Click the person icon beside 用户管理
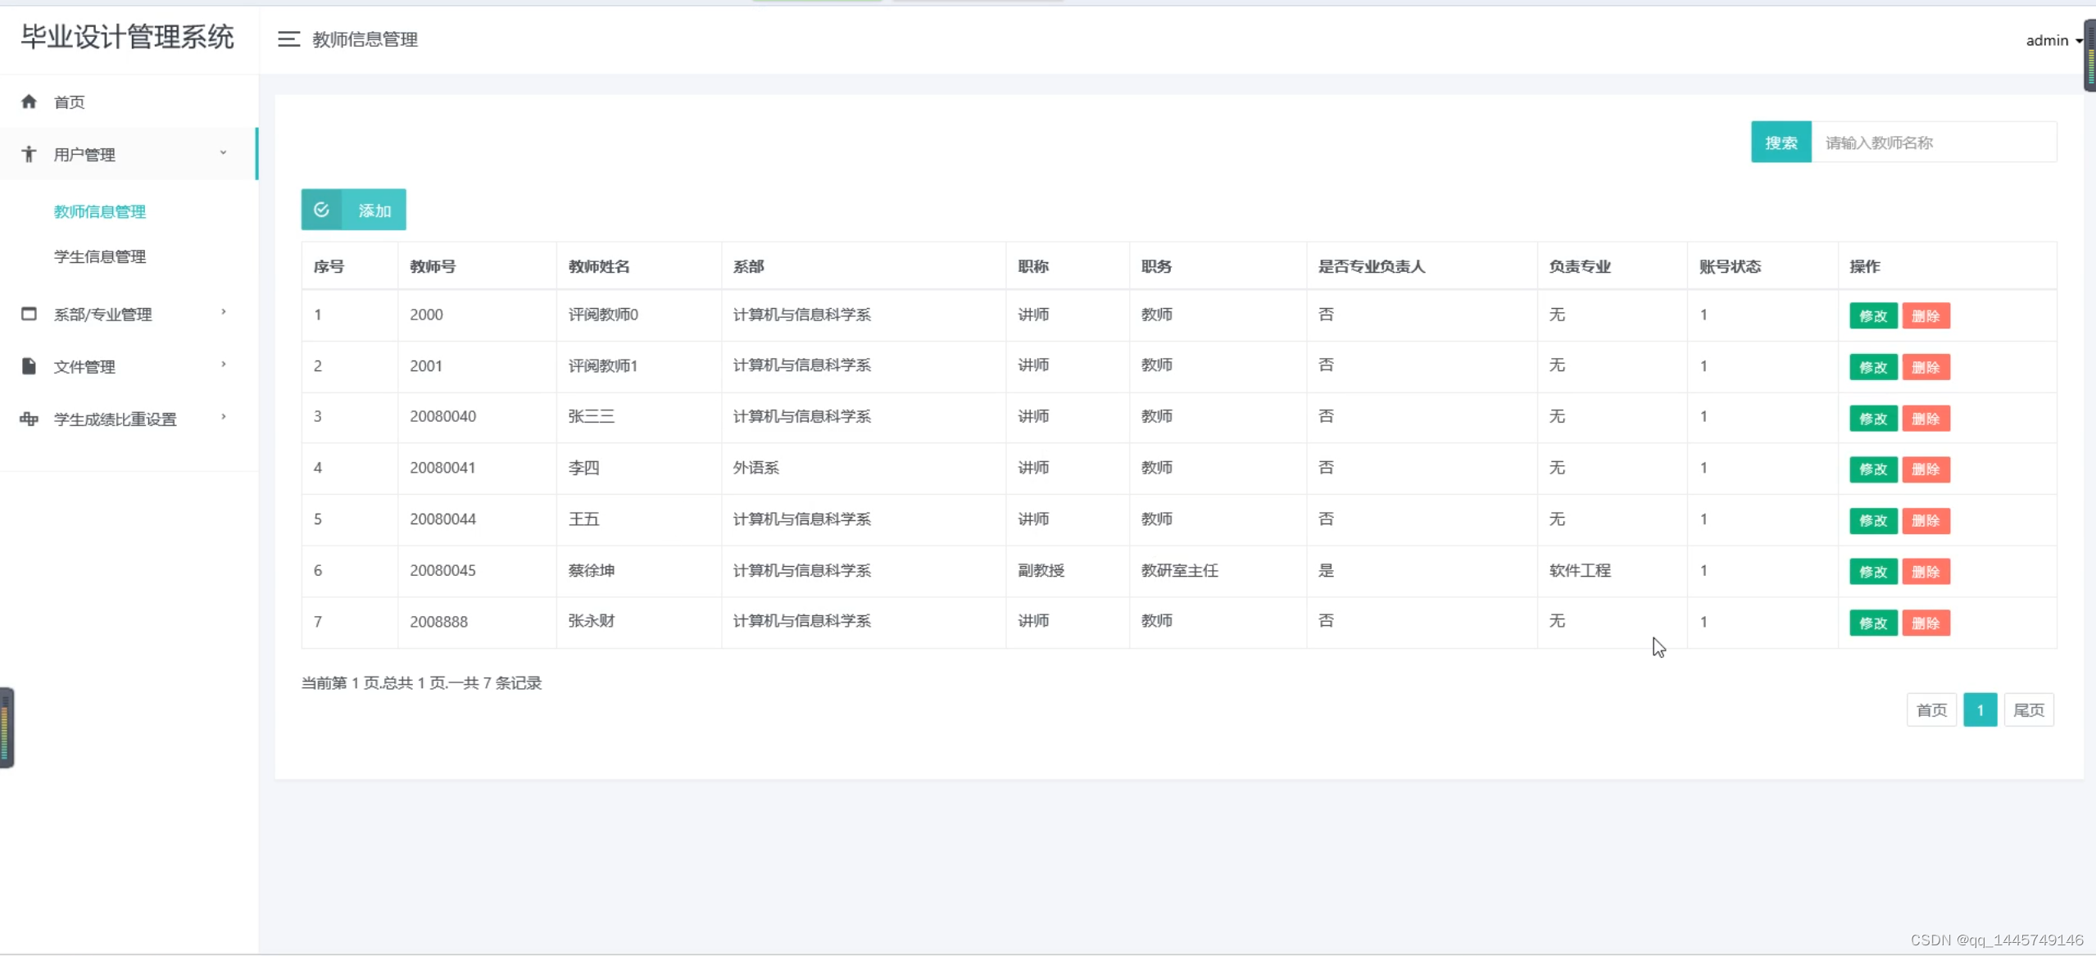Viewport: 2096px width, 956px height. coord(29,154)
